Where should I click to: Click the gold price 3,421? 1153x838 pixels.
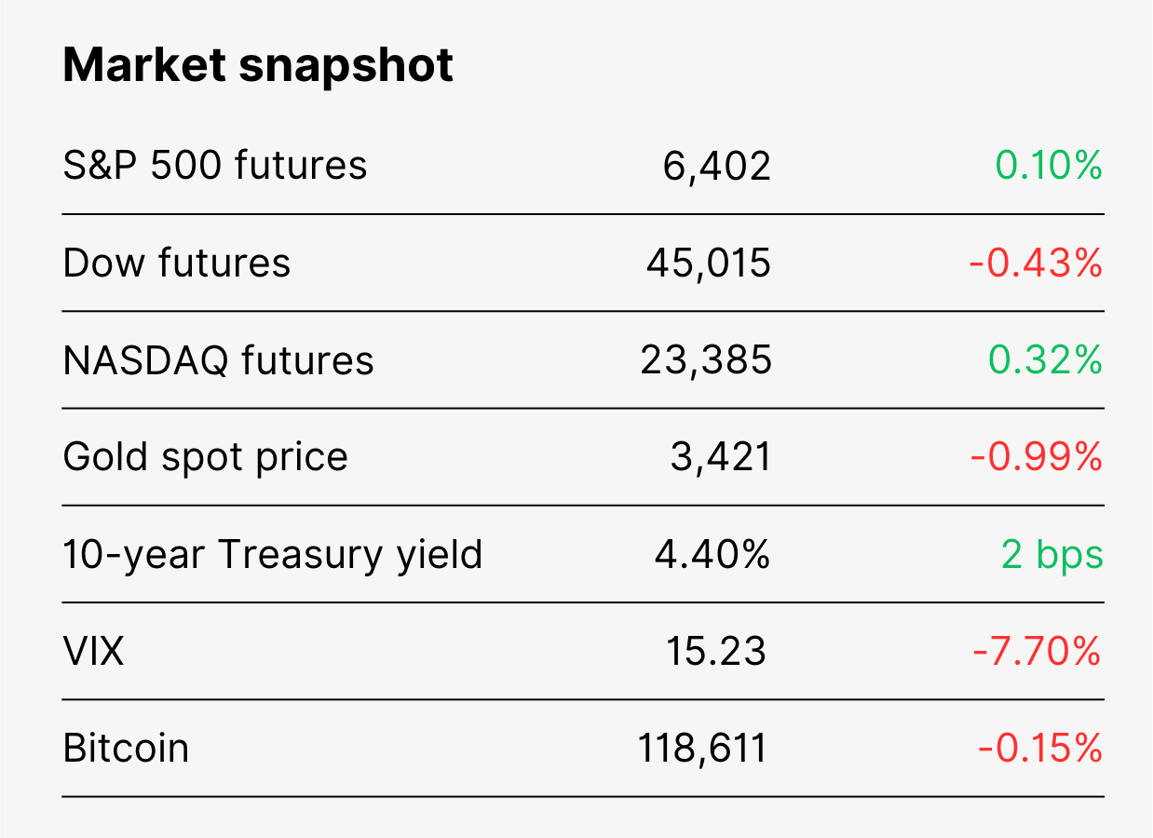721,457
